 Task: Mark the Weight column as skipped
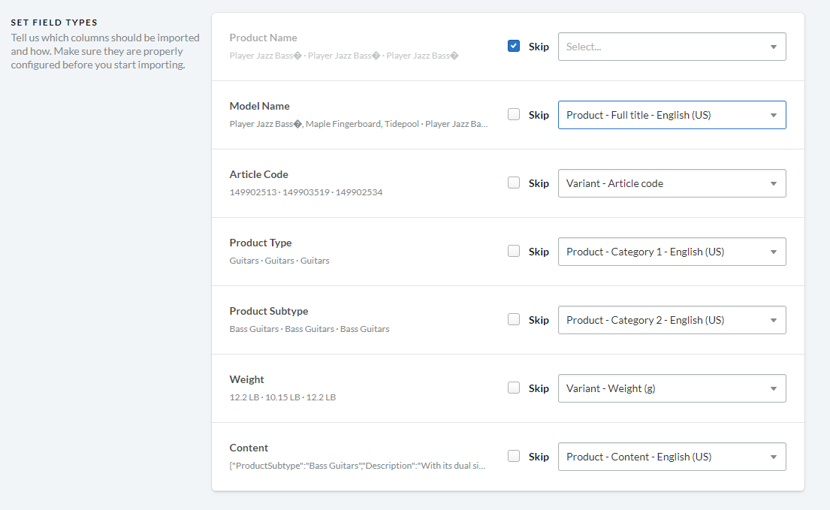[x=514, y=388]
